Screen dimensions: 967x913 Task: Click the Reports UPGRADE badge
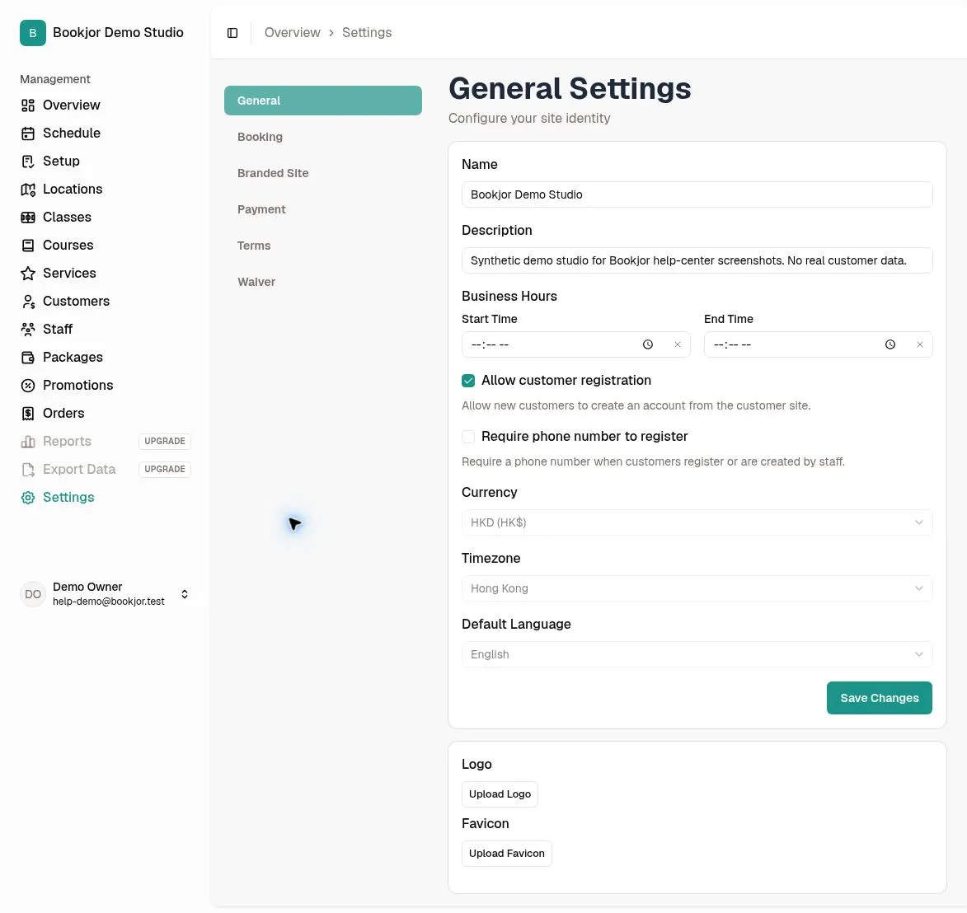165,442
